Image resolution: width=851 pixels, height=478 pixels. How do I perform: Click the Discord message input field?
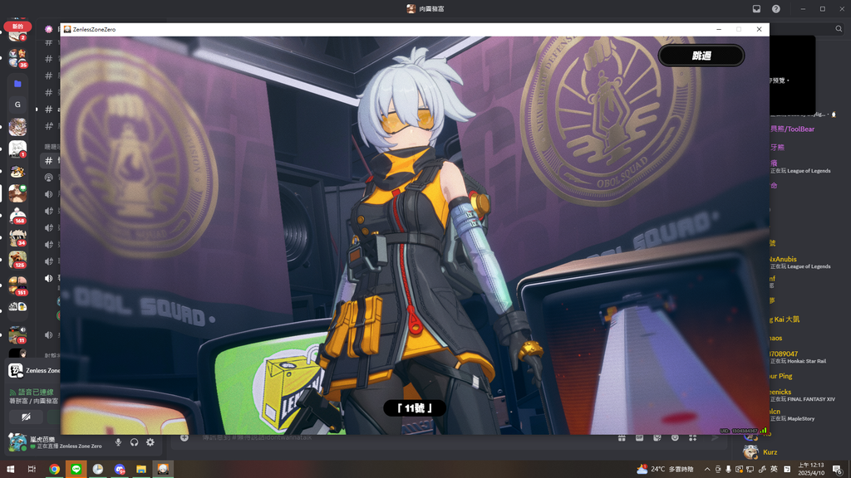[401, 437]
